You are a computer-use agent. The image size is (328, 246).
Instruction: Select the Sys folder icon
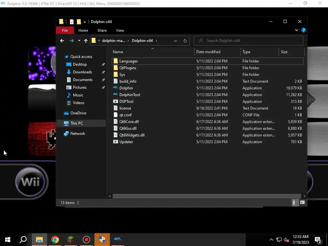pyautogui.click(x=115, y=74)
